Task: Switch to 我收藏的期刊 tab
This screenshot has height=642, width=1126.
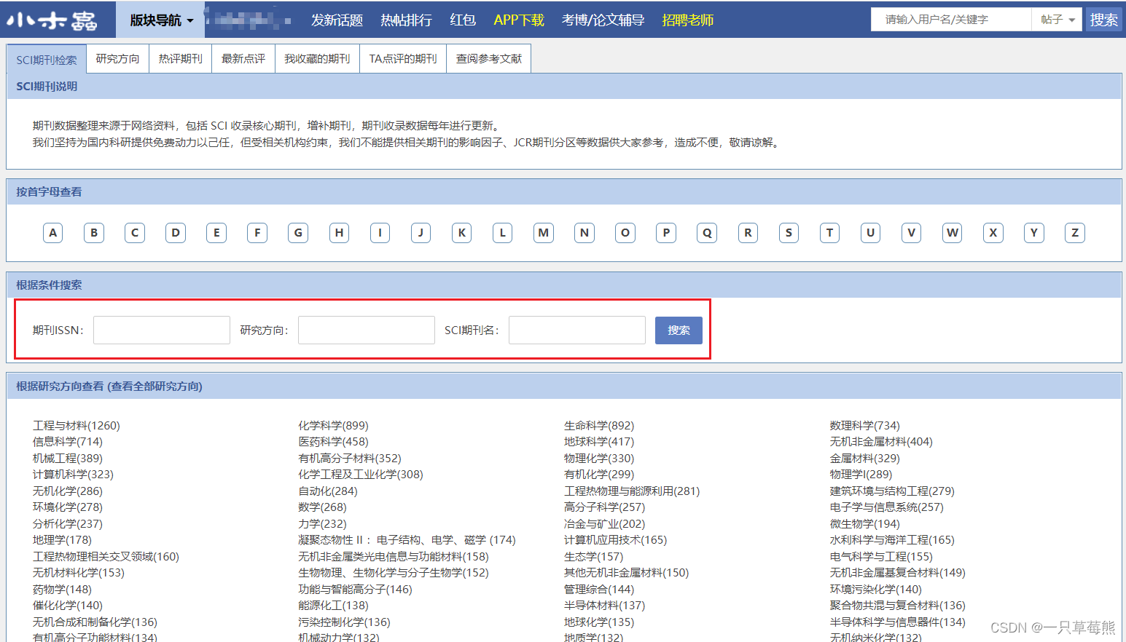Action: [x=317, y=59]
